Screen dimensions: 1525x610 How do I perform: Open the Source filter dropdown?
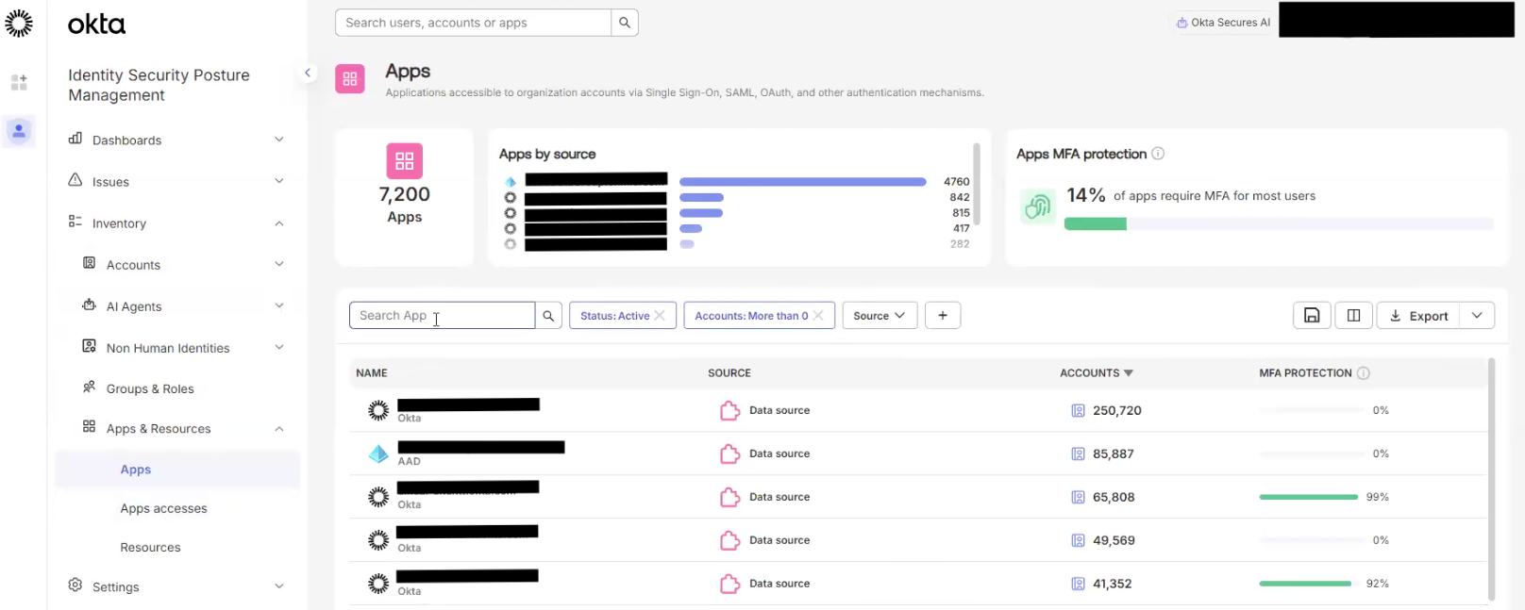[x=879, y=316]
